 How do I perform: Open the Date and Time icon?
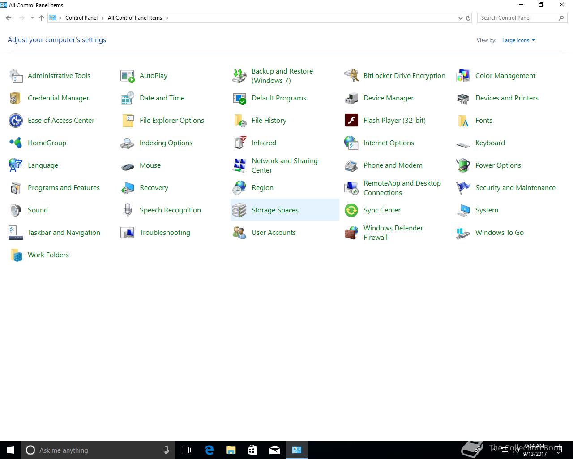128,98
